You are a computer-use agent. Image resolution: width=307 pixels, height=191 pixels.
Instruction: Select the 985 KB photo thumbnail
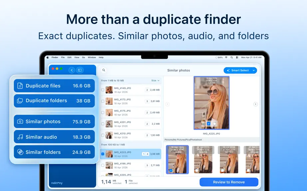[x=203, y=159]
